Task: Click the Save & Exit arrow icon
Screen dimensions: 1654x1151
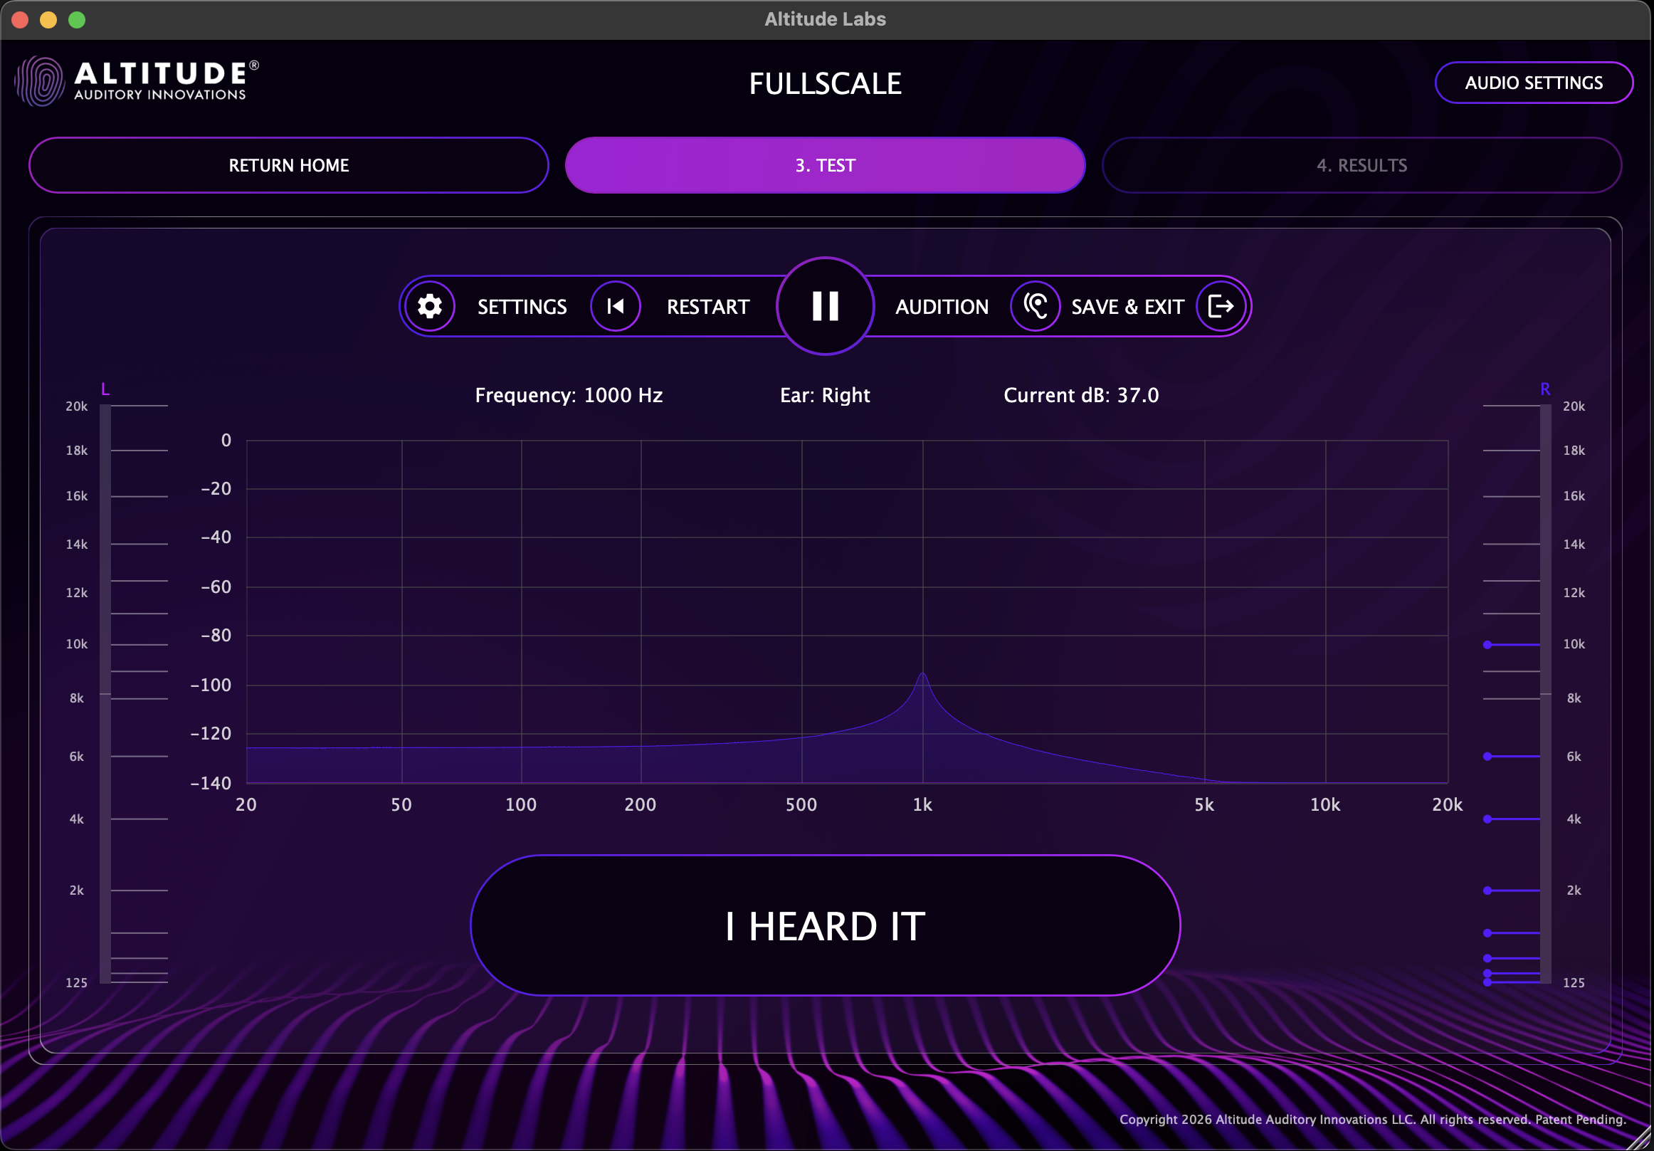Action: 1221,306
